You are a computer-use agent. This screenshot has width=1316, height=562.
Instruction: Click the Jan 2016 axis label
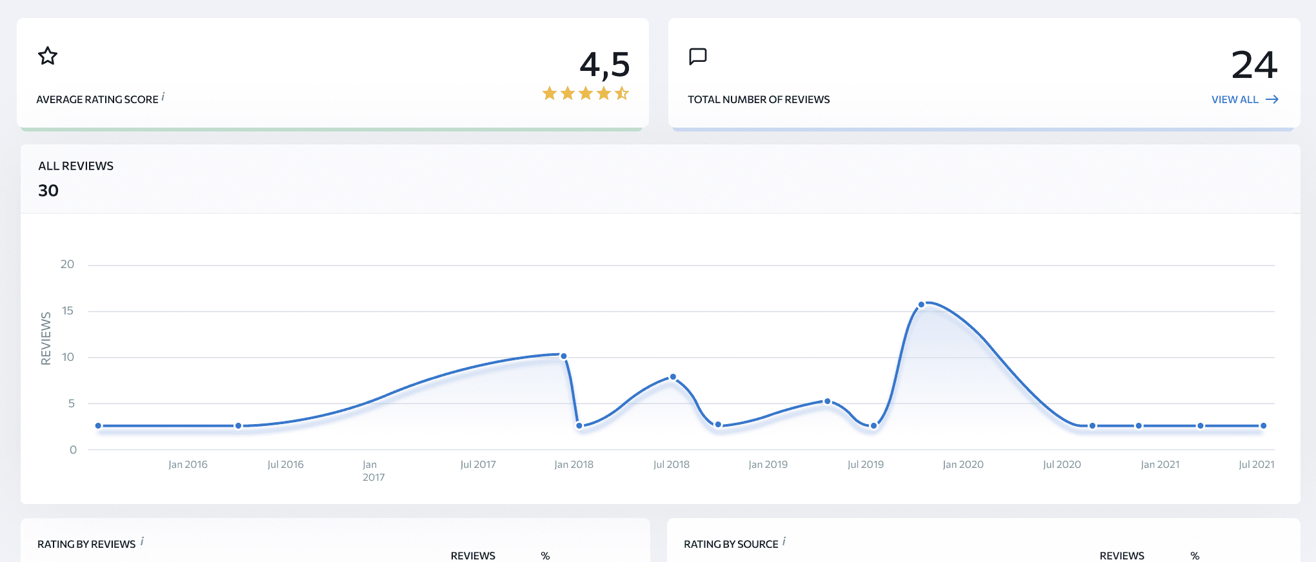pos(188,465)
